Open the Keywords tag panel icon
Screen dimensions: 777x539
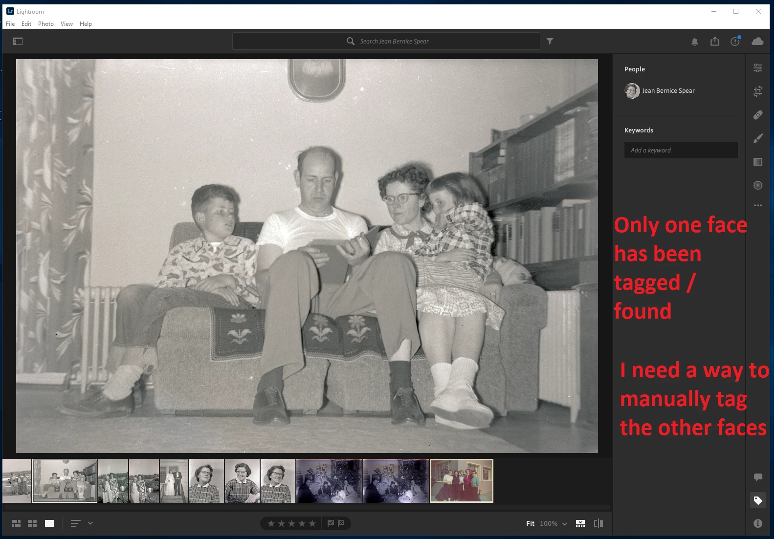point(757,500)
